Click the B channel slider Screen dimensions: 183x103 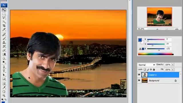(x=156, y=49)
